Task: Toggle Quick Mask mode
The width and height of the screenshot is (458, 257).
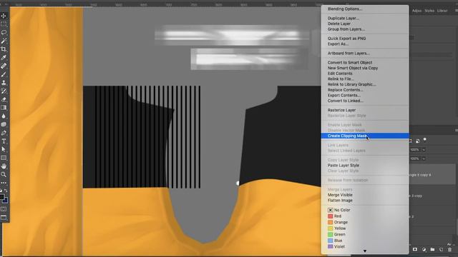Action: 4,209
